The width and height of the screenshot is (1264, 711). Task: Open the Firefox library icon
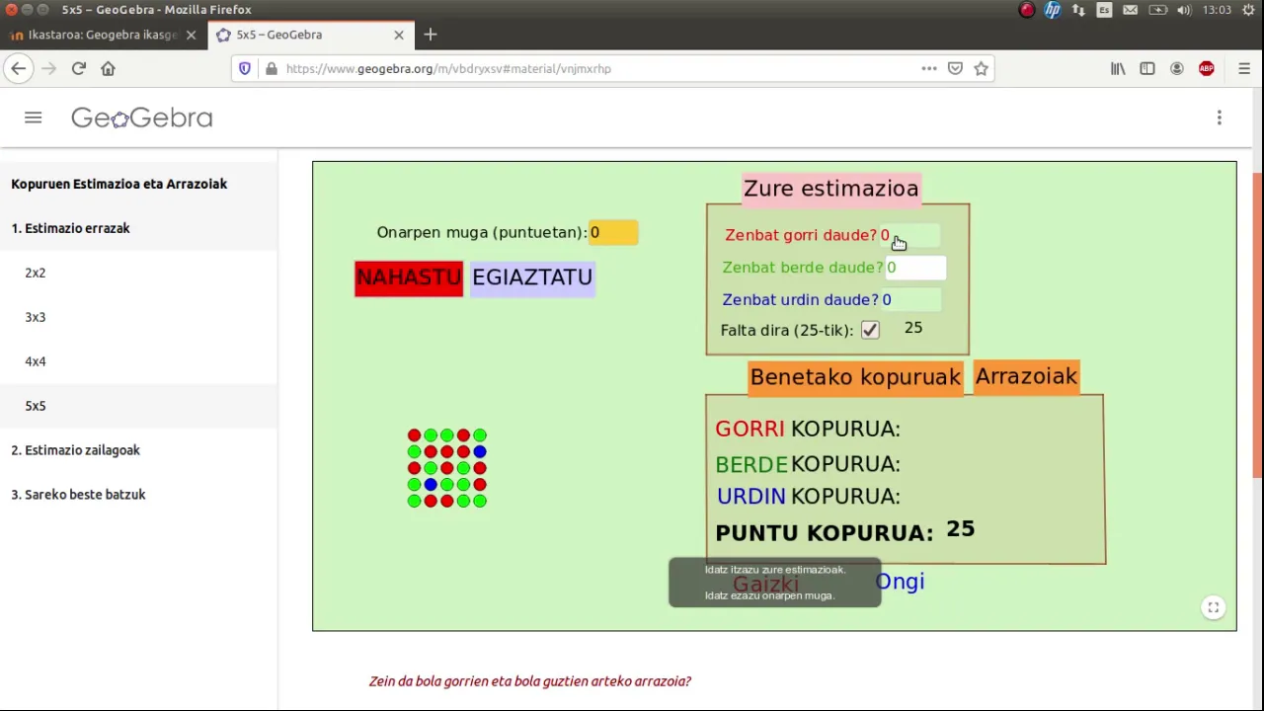1118,68
